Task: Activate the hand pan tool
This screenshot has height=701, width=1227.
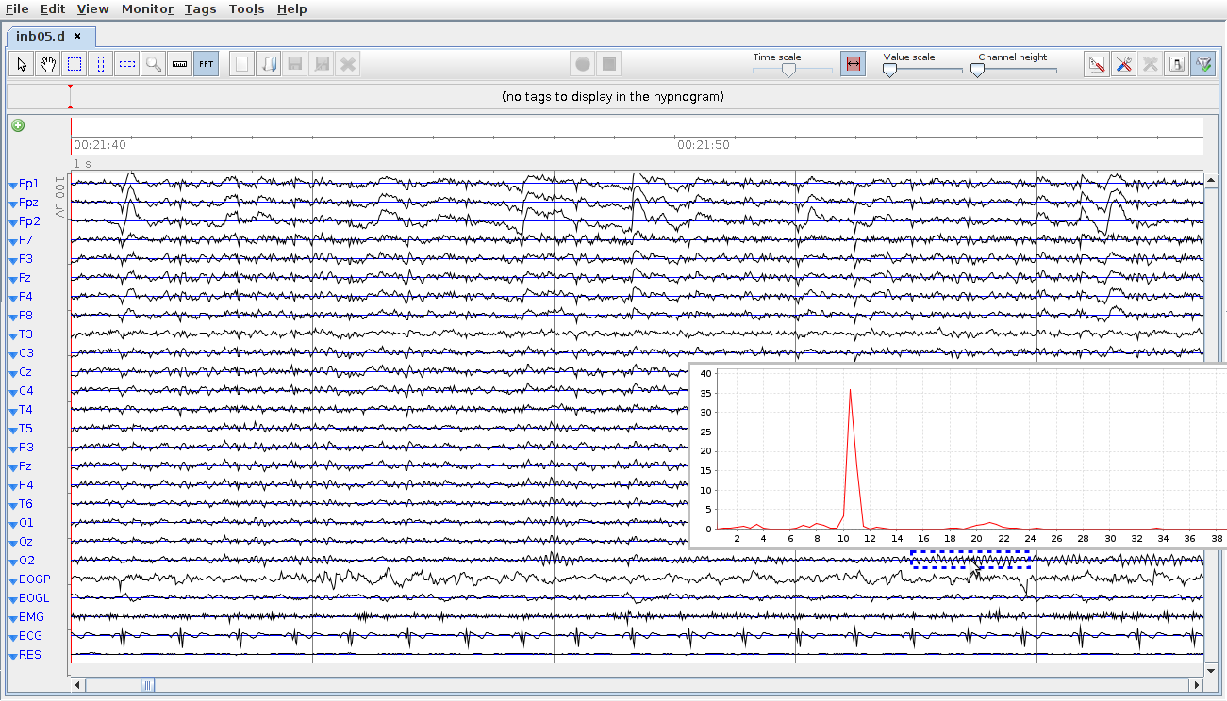Action: pyautogui.click(x=48, y=64)
